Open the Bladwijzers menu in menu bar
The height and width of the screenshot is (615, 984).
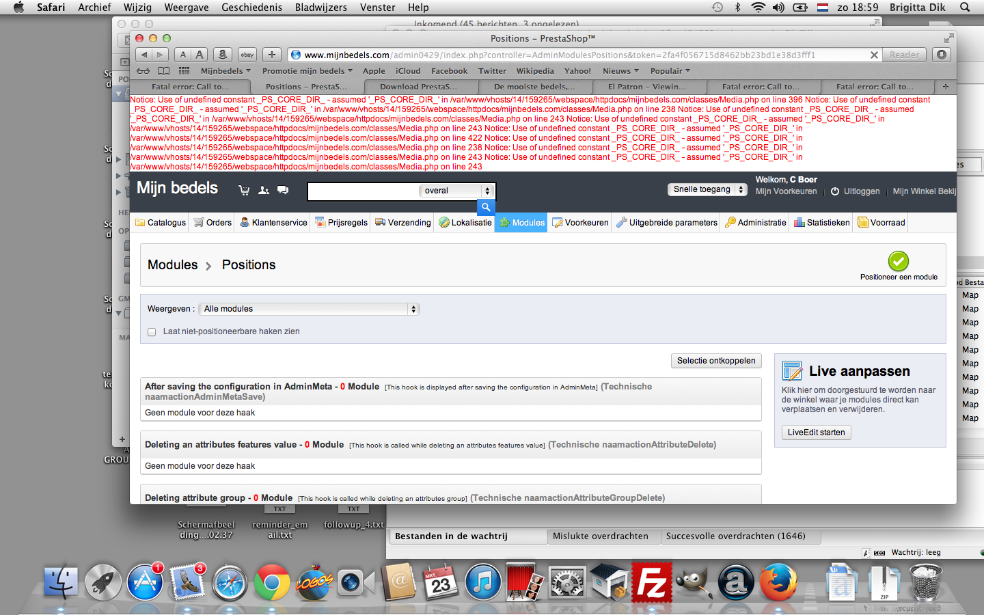coord(320,8)
